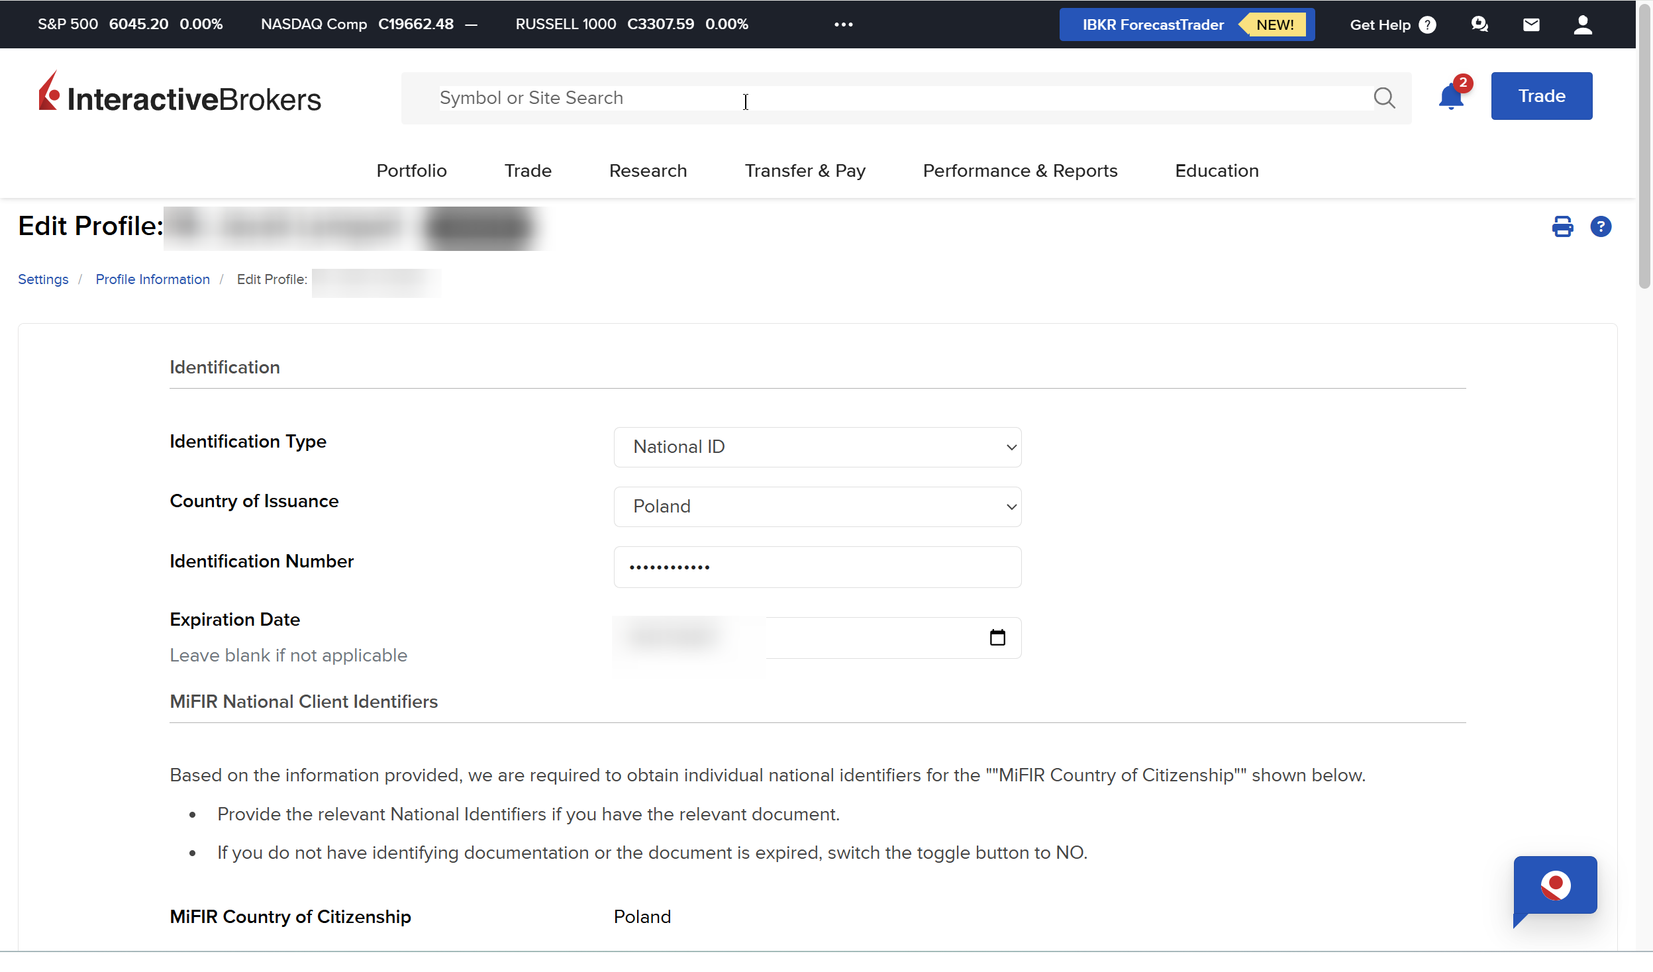Image resolution: width=1653 pixels, height=972 pixels.
Task: Expand the Country of Issuance dropdown
Action: 817,507
